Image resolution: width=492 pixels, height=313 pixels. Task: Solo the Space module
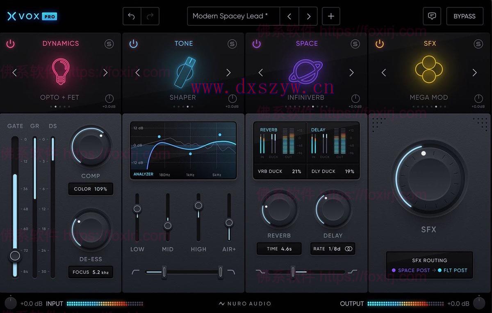point(355,44)
